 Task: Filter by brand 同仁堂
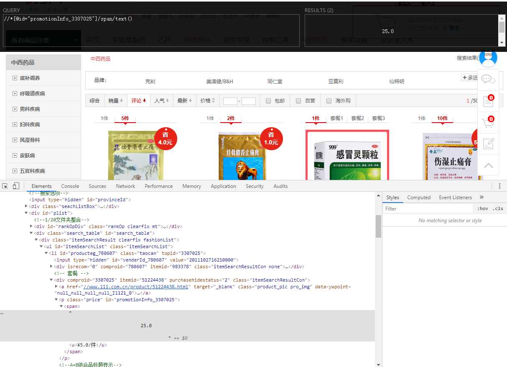[275, 82]
